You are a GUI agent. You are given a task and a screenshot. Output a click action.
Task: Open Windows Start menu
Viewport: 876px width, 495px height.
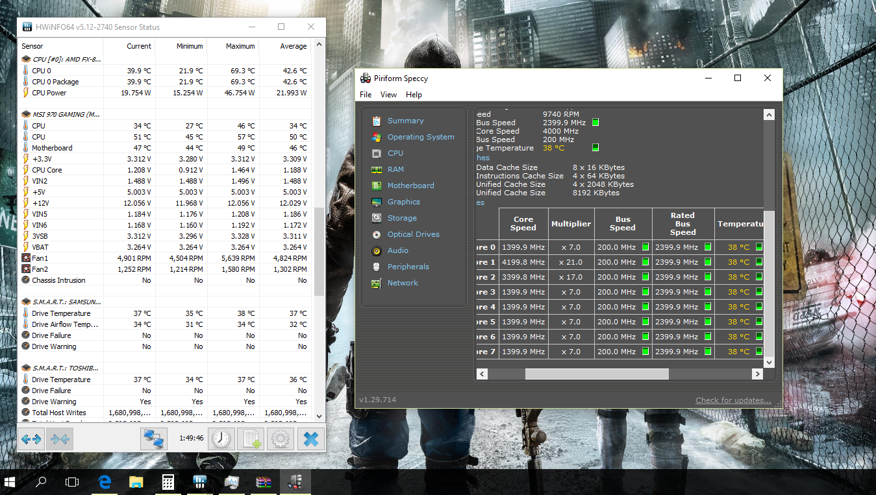point(10,482)
